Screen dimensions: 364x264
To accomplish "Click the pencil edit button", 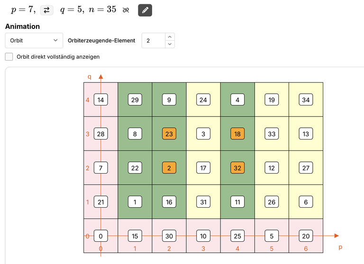I will [145, 10].
